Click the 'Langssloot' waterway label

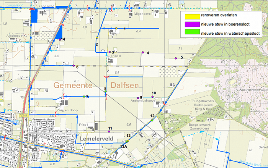(15, 5)
